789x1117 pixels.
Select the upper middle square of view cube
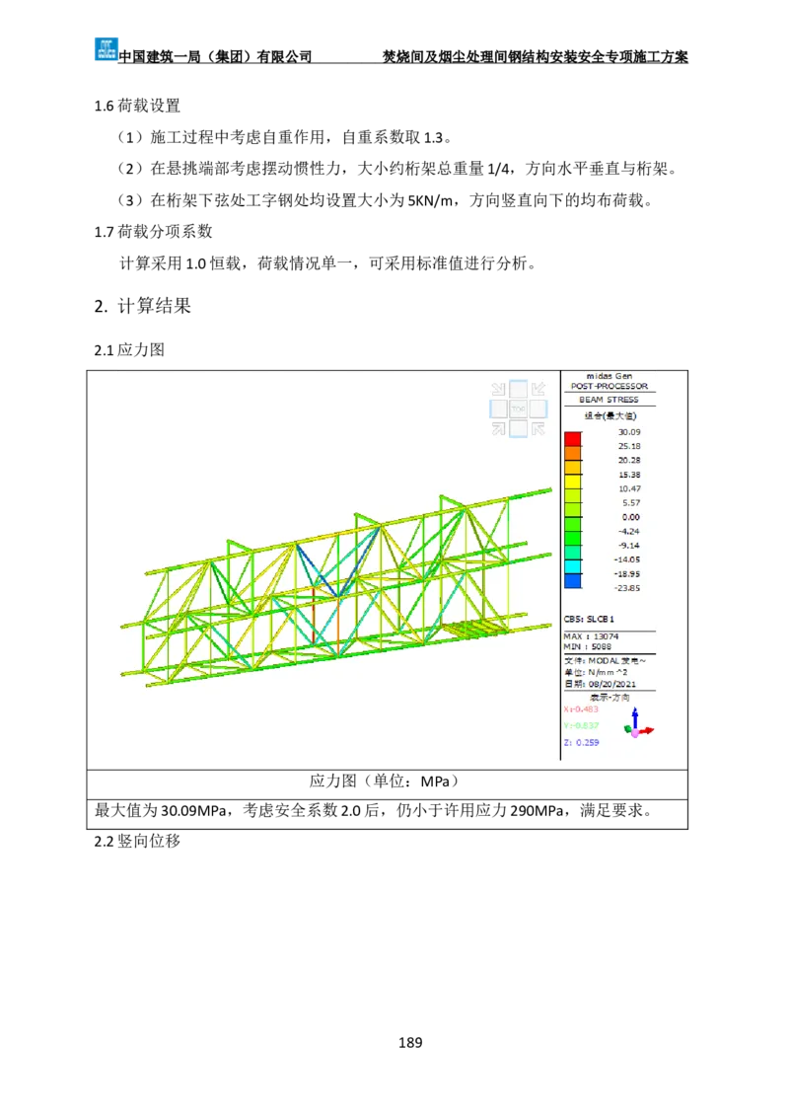(518, 389)
